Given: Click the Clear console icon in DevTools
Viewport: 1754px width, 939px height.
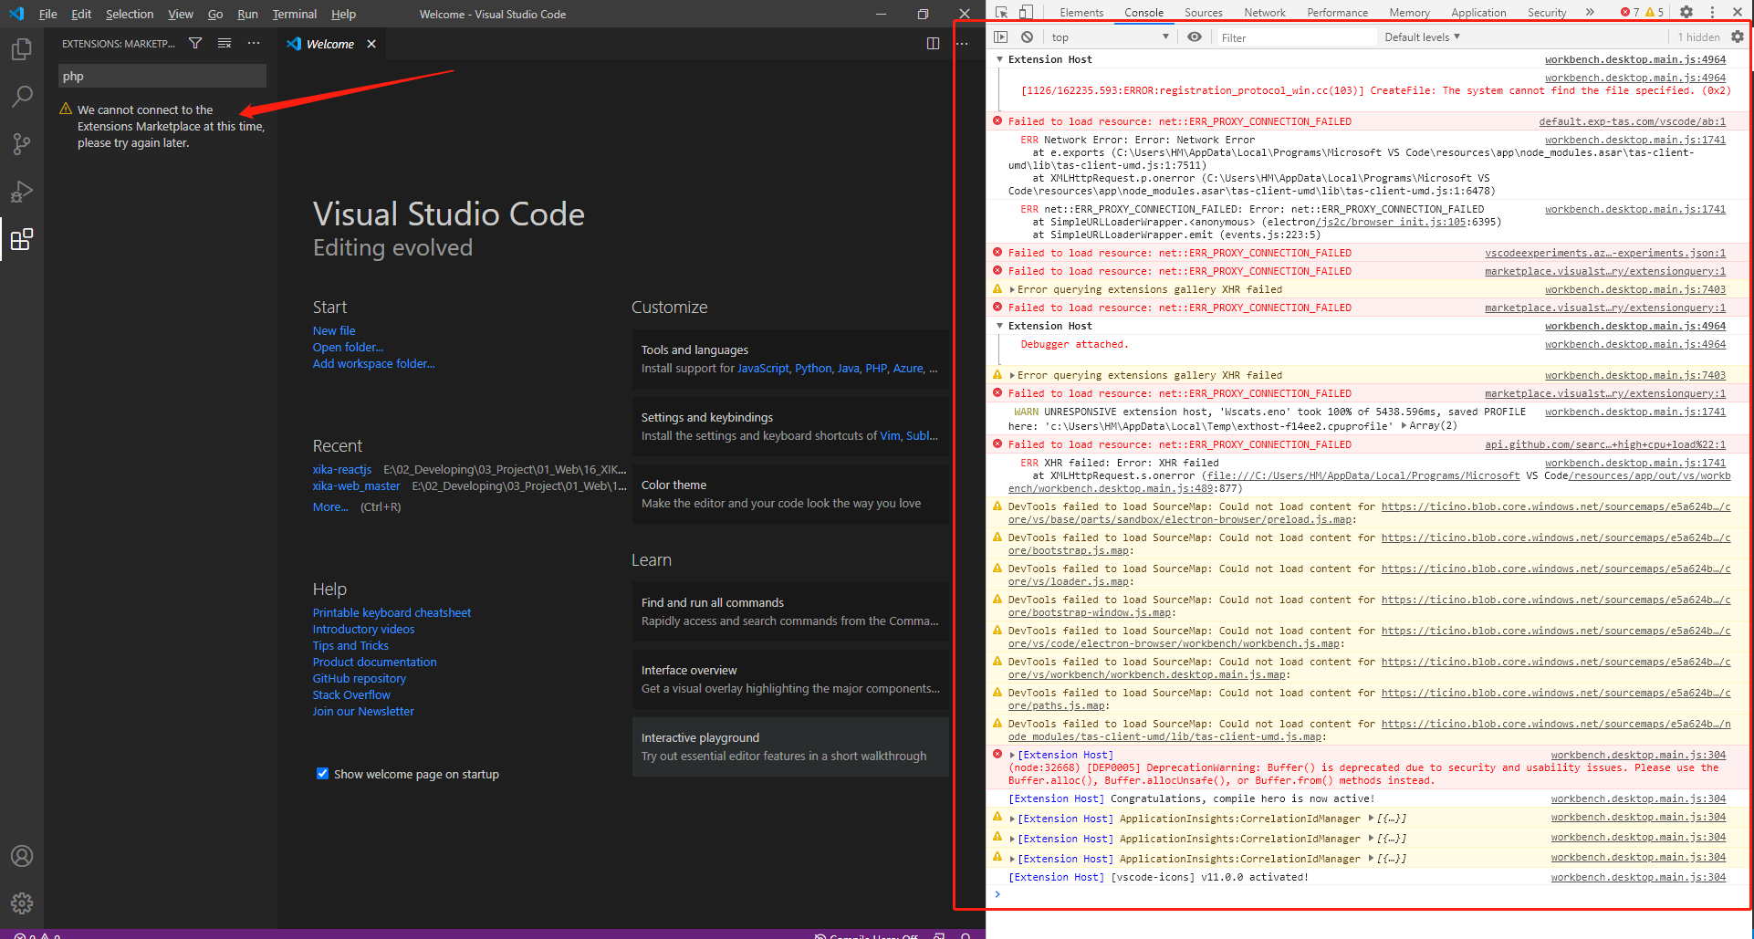Looking at the screenshot, I should (1028, 37).
